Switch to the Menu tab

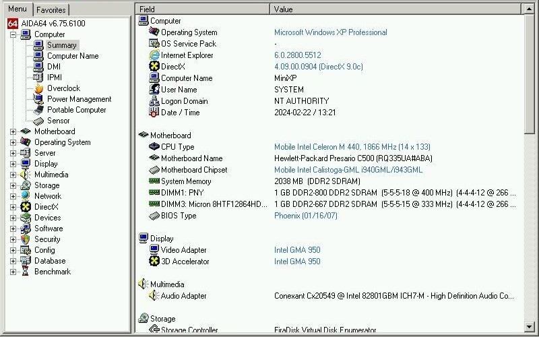tap(18, 9)
